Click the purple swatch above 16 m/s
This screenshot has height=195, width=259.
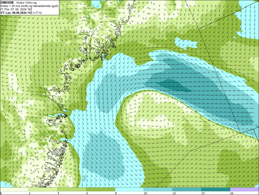(x=244, y=189)
